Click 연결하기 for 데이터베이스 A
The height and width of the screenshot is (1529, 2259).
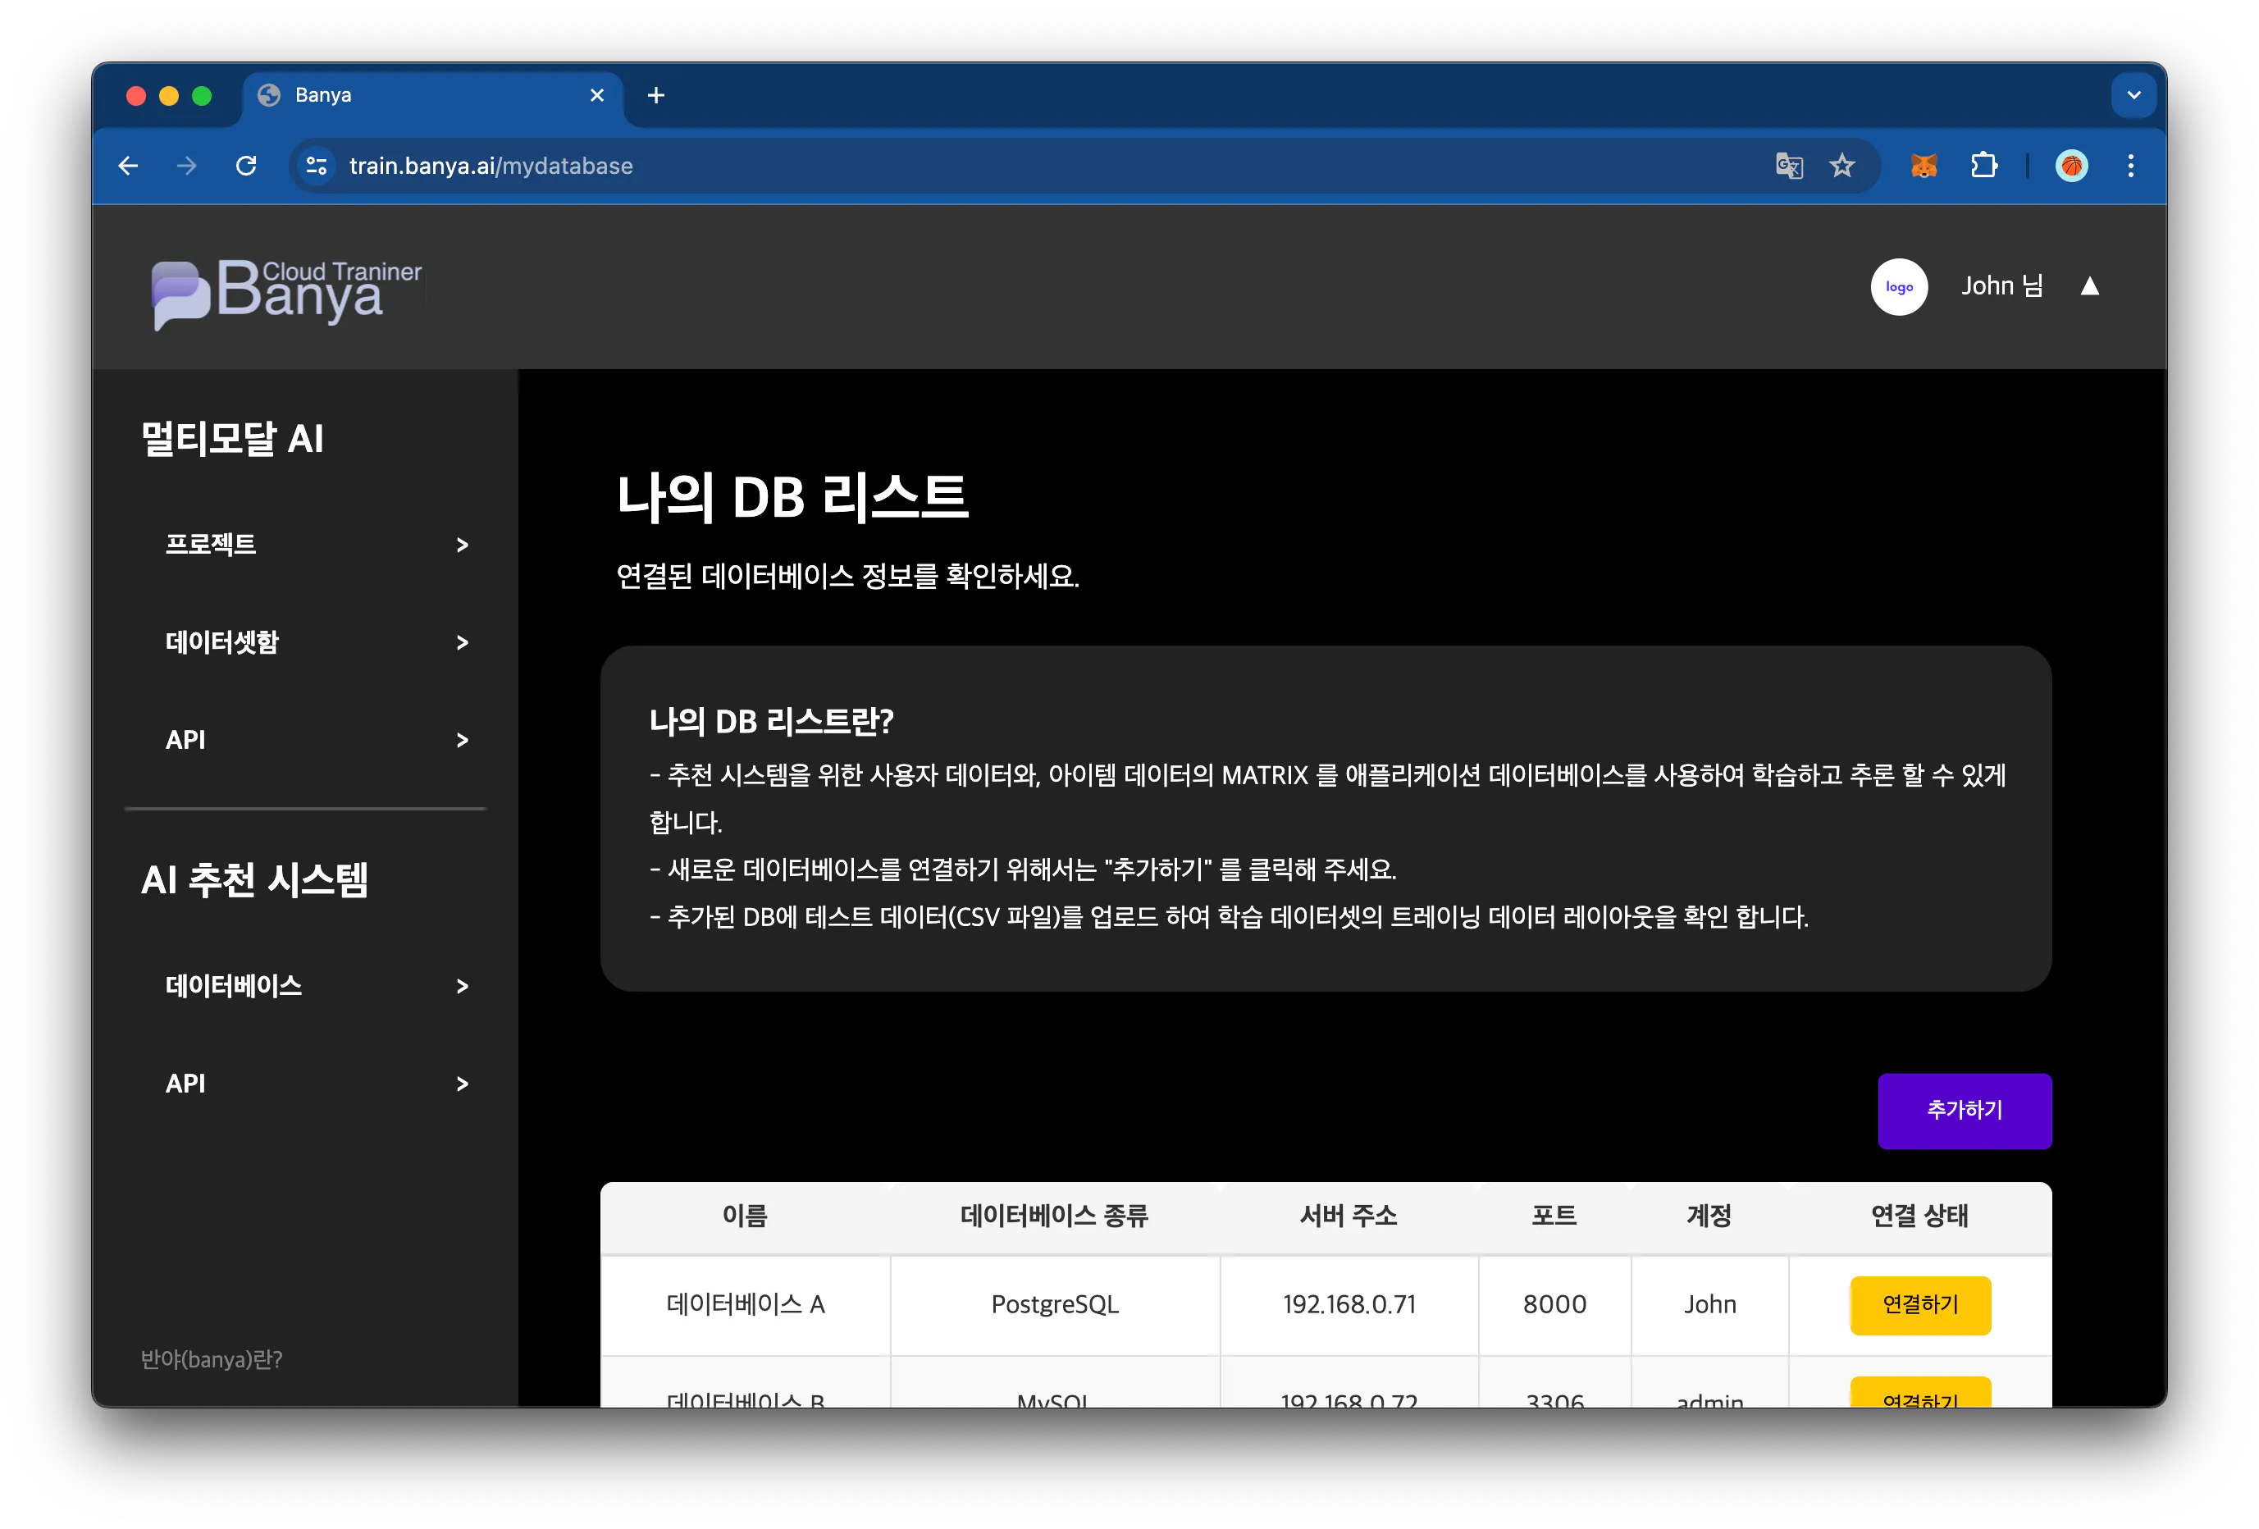coord(1919,1304)
